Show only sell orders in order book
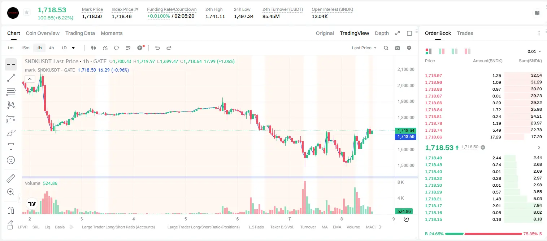The image size is (547, 241). point(467,51)
